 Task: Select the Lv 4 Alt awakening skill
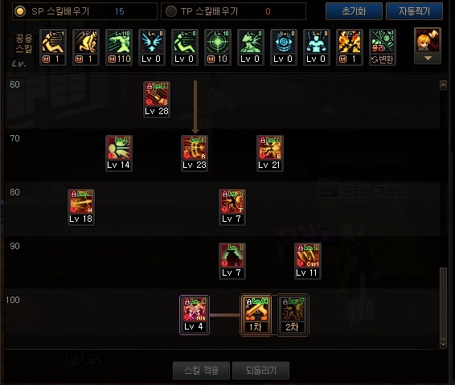pyautogui.click(x=194, y=315)
